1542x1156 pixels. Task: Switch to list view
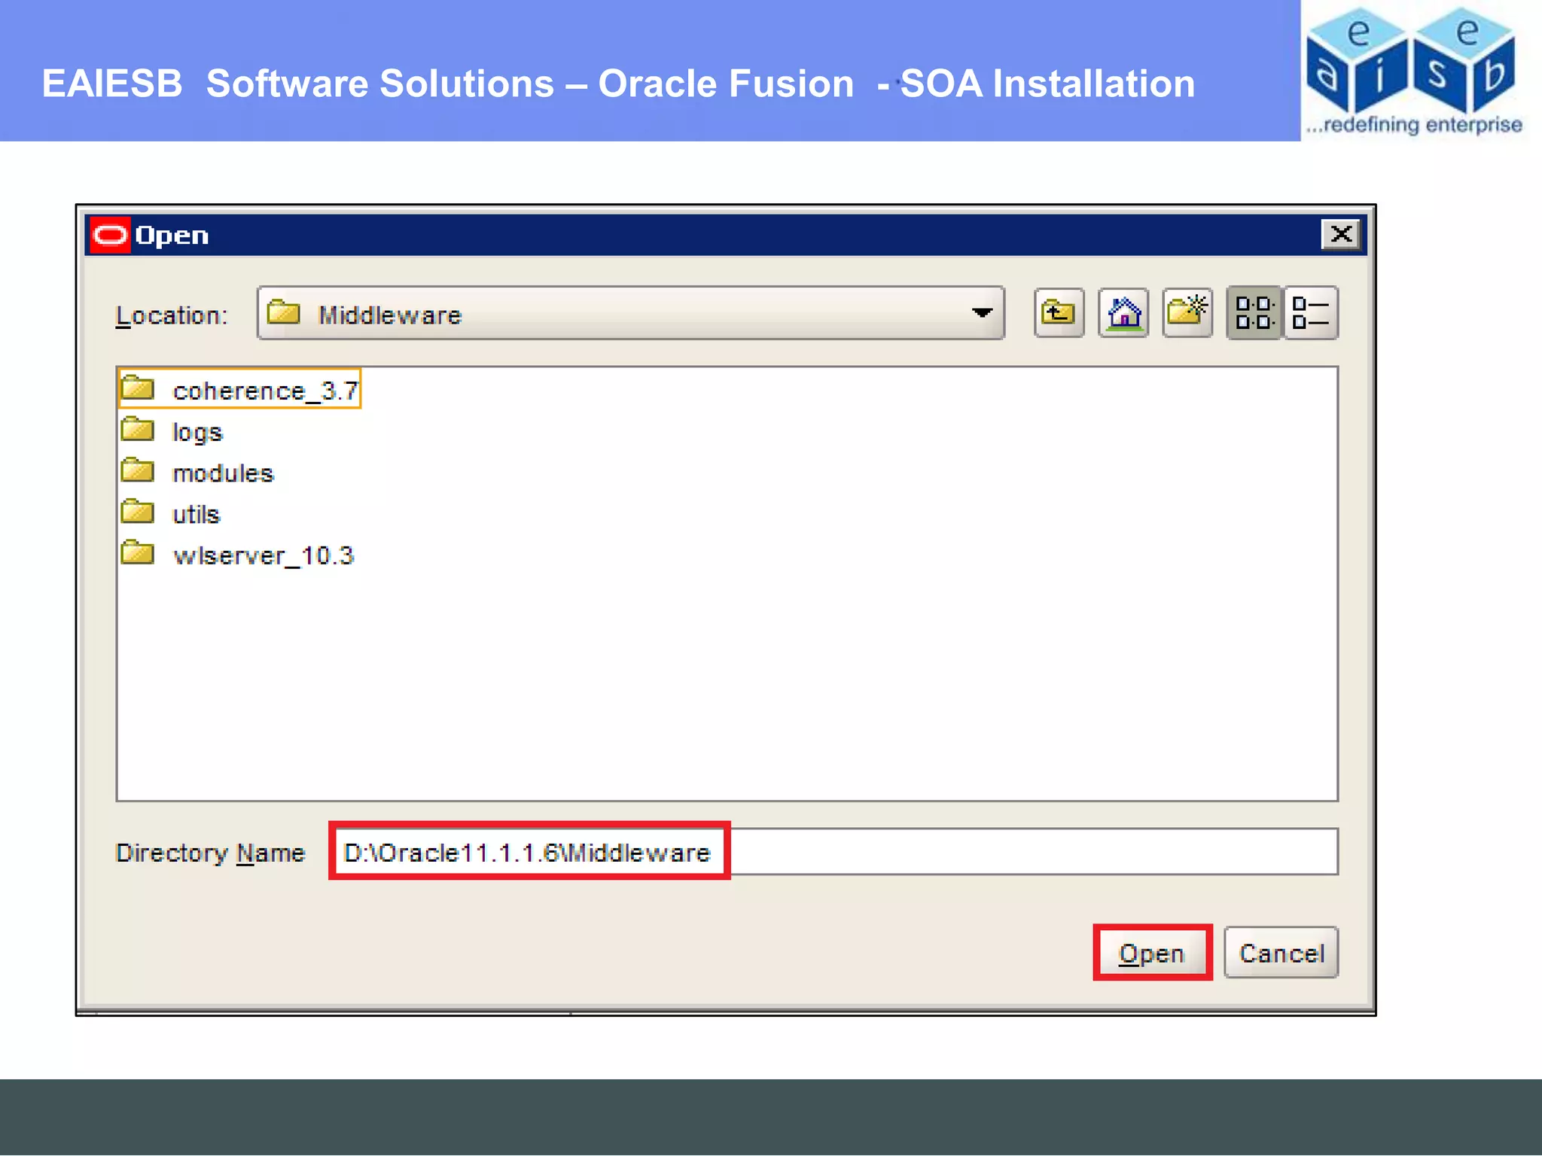click(1254, 312)
